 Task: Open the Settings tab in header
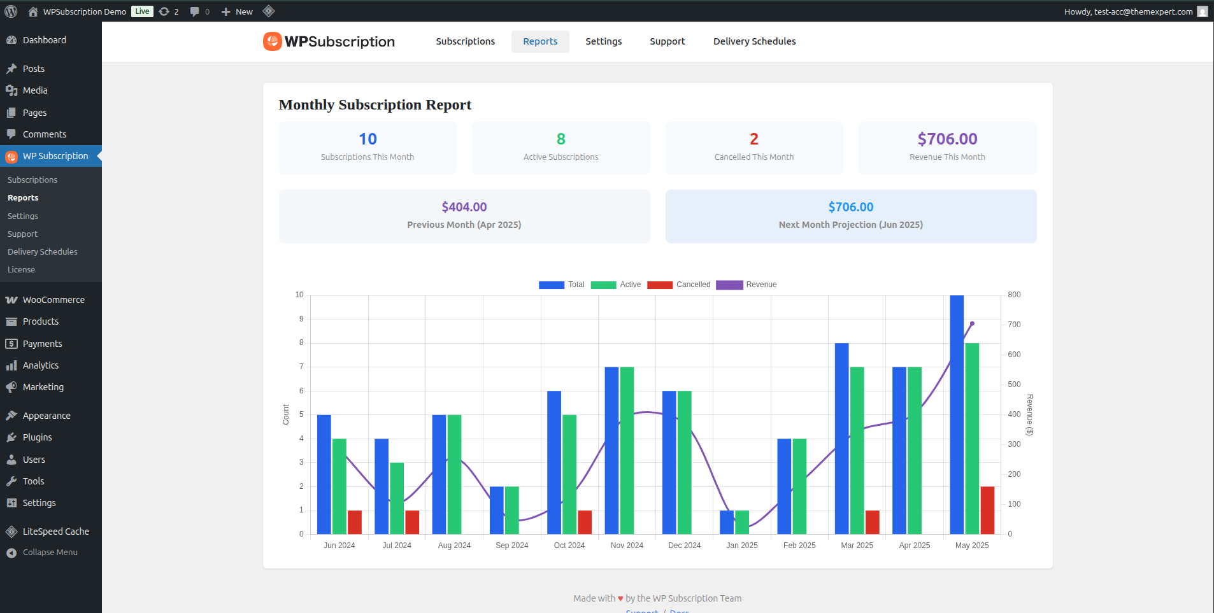(604, 41)
